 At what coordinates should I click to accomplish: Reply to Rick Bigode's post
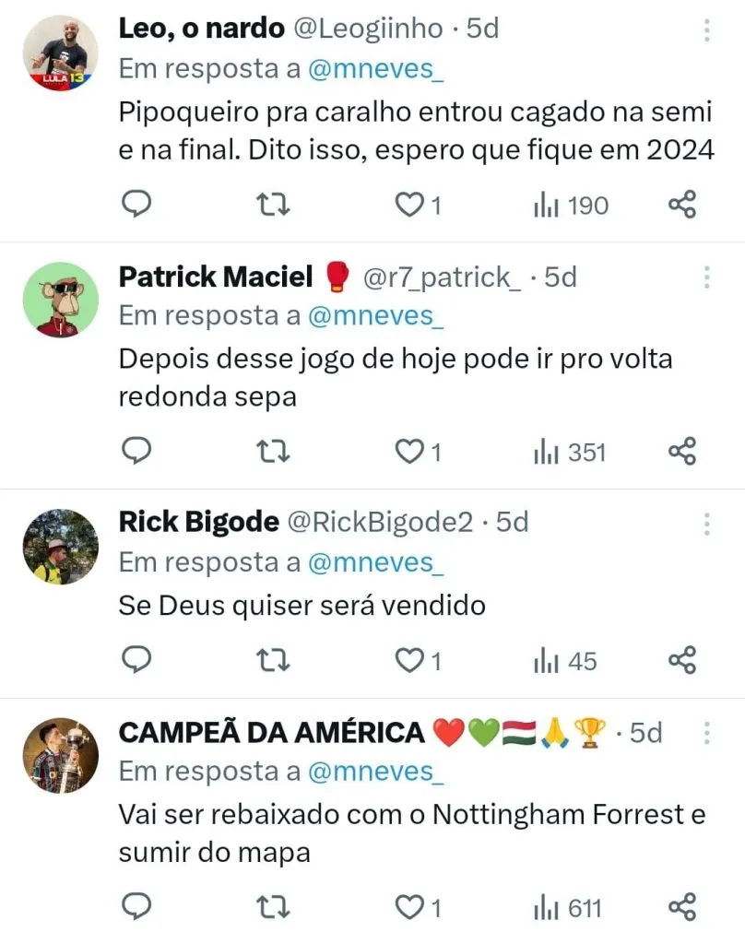pyautogui.click(x=136, y=661)
